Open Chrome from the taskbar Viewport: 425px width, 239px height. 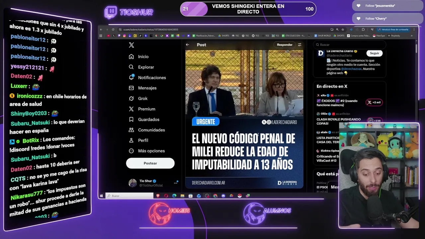[x=215, y=196]
